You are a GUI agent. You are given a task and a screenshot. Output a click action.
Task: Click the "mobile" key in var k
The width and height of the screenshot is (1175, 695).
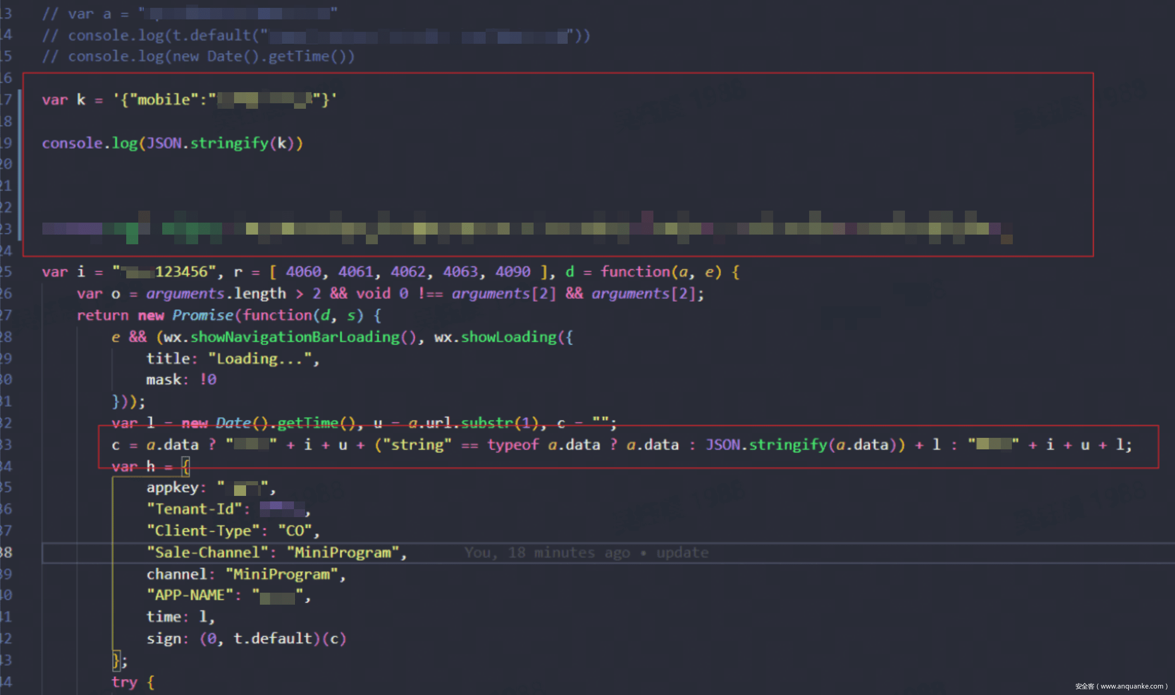point(164,100)
